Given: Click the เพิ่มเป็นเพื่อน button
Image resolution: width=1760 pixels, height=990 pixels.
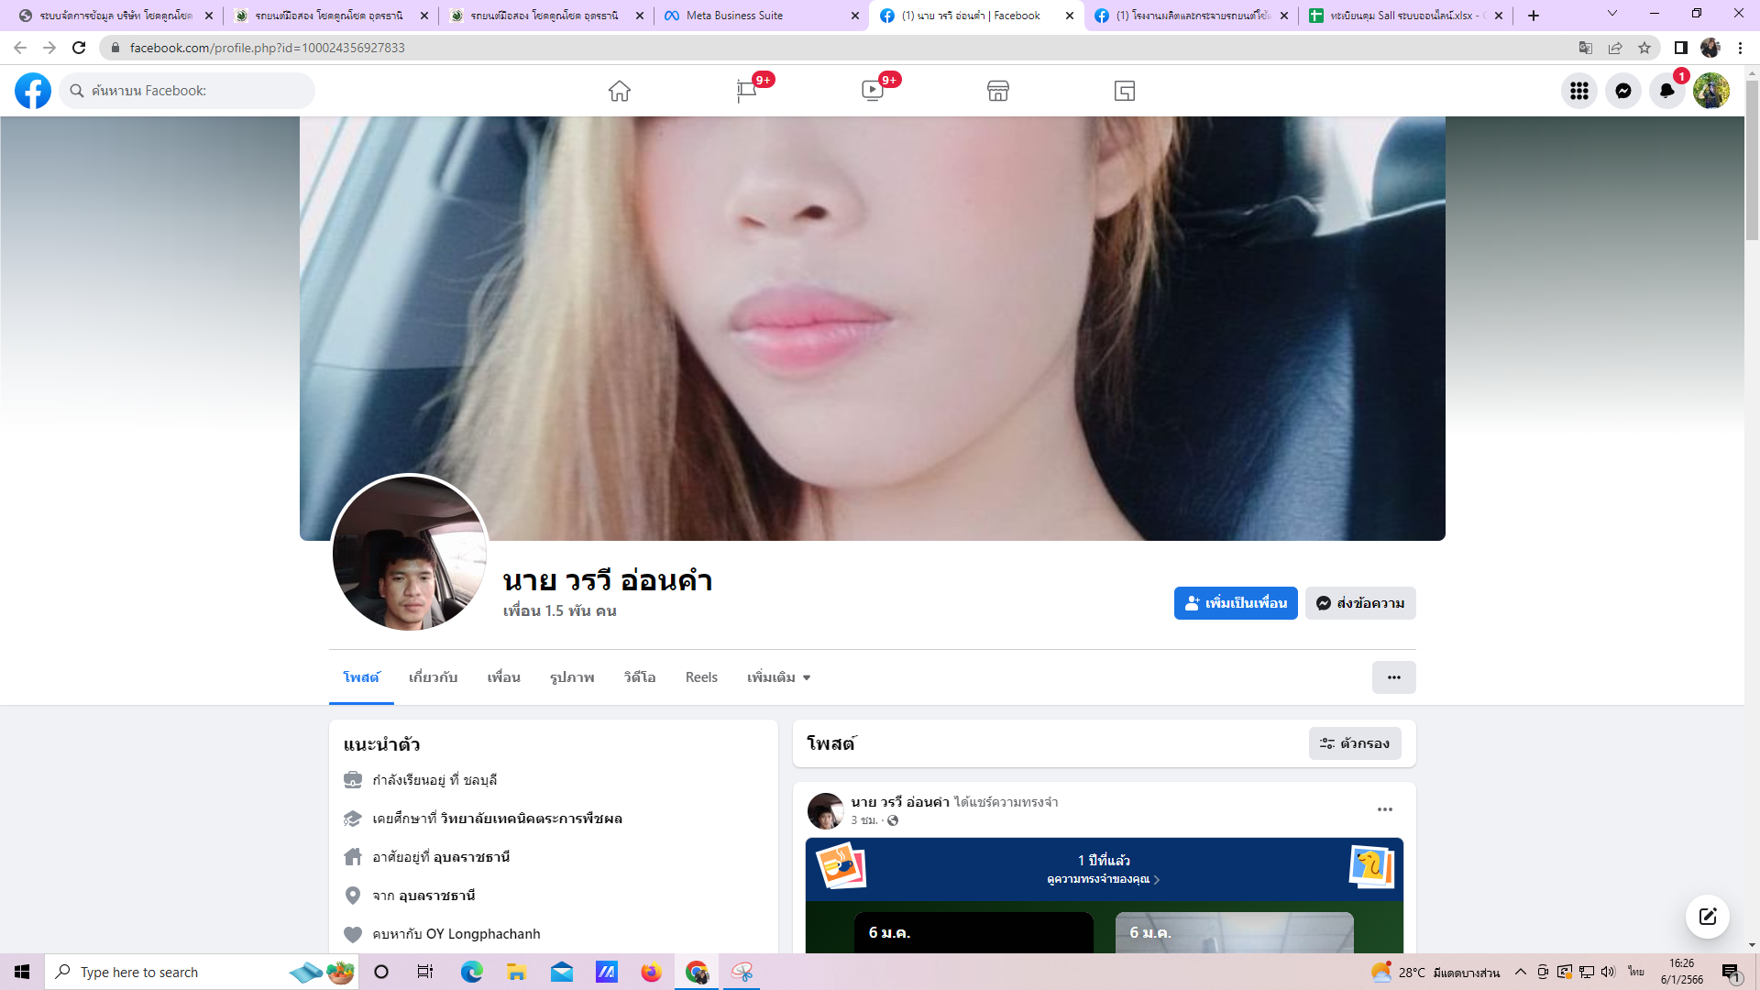Looking at the screenshot, I should click(x=1235, y=603).
